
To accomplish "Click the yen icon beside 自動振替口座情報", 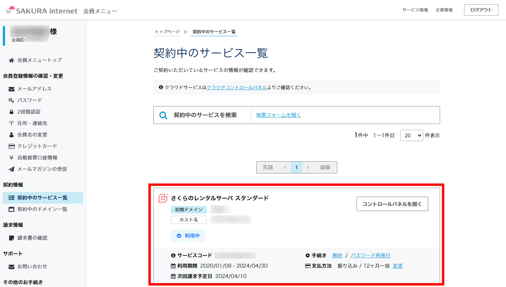I will click(x=11, y=158).
